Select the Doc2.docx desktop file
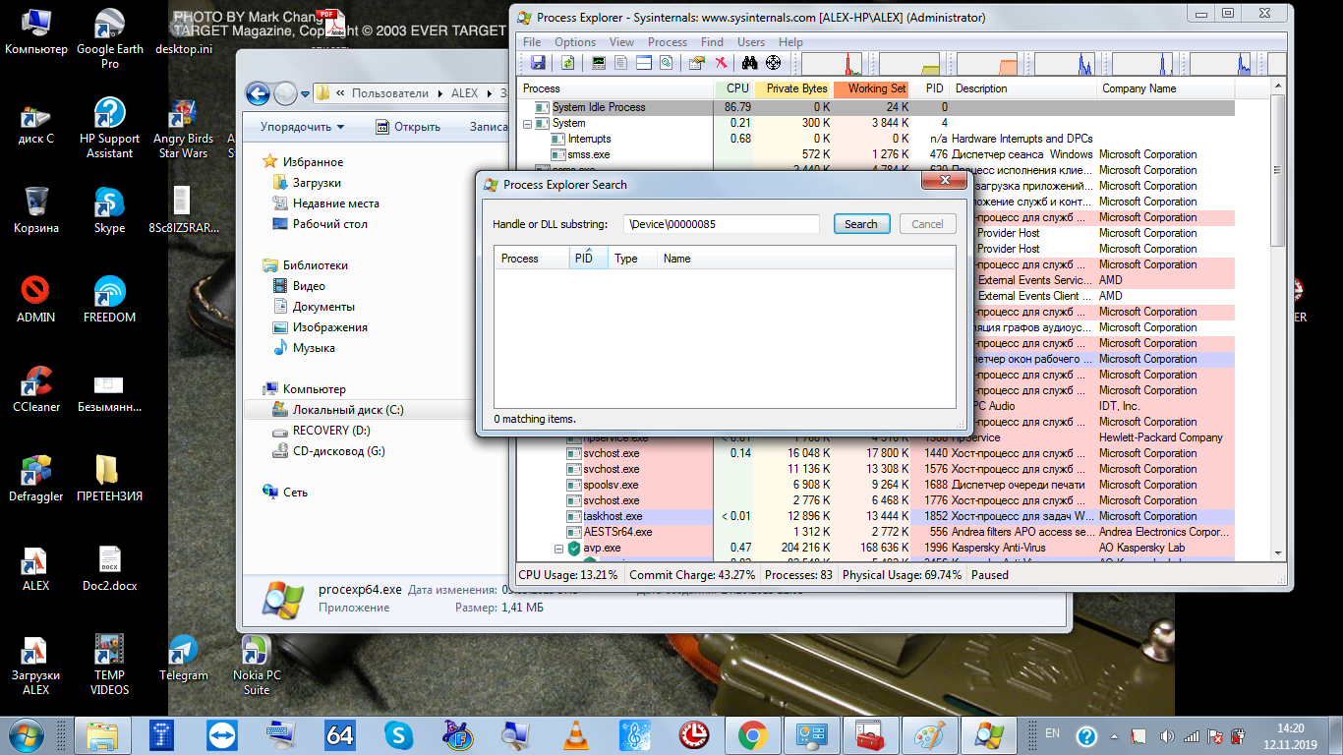 coord(110,568)
